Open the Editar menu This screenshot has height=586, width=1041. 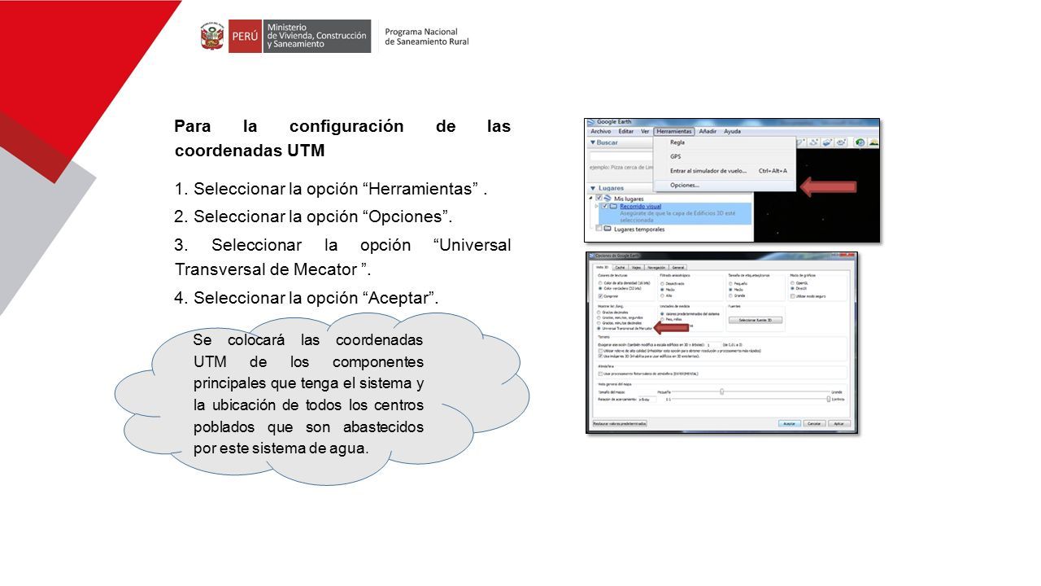tap(625, 131)
